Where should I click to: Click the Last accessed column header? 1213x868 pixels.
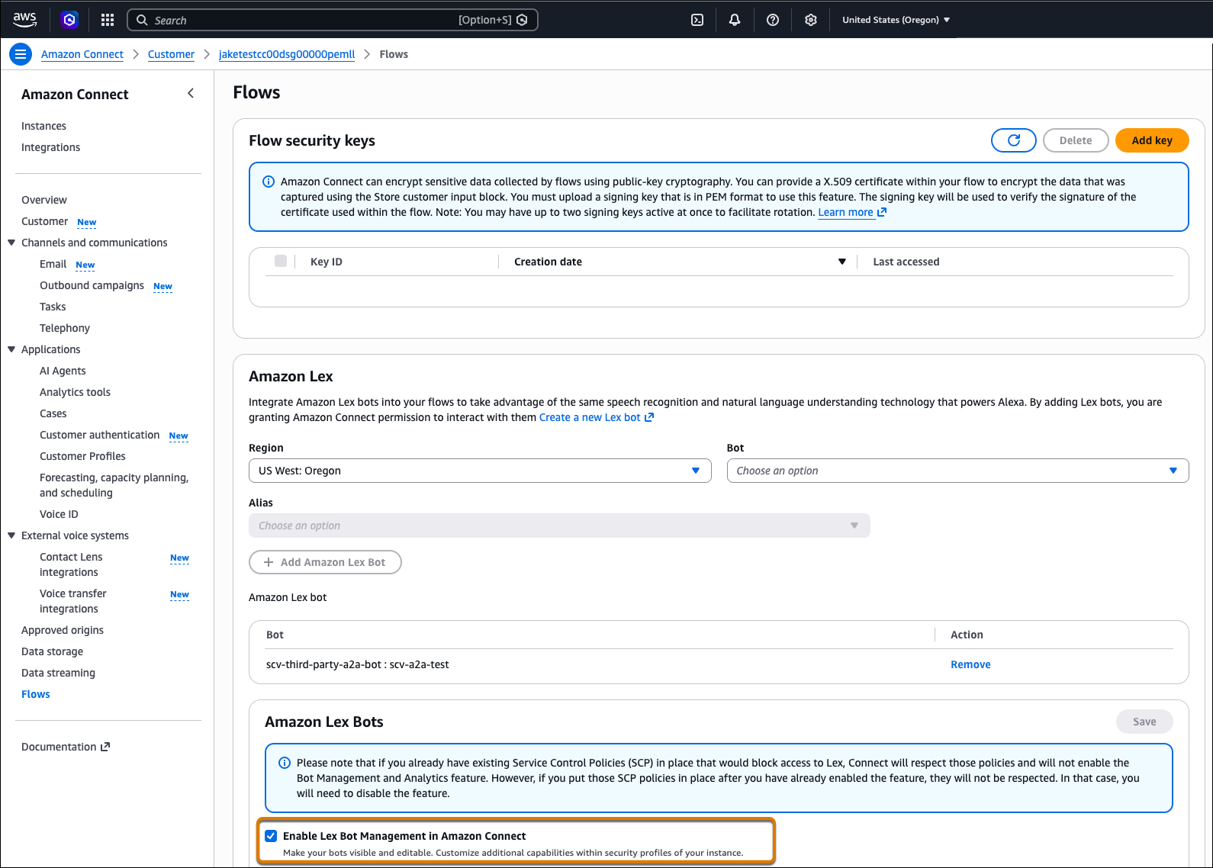906,262
